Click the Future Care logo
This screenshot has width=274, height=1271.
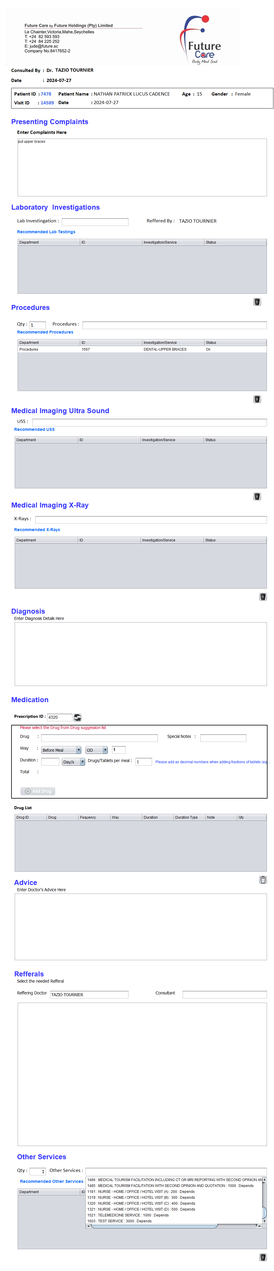(x=202, y=40)
